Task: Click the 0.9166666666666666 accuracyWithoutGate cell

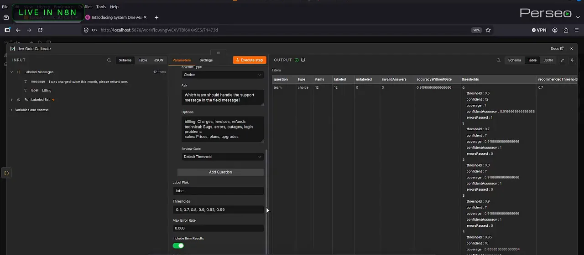Action: click(434, 87)
